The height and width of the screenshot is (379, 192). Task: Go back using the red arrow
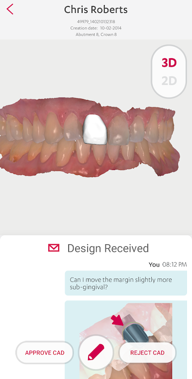10,9
